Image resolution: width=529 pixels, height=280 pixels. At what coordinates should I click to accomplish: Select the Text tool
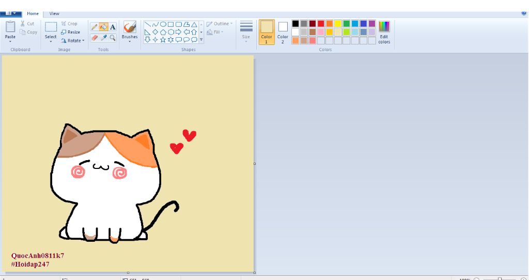pyautogui.click(x=113, y=27)
